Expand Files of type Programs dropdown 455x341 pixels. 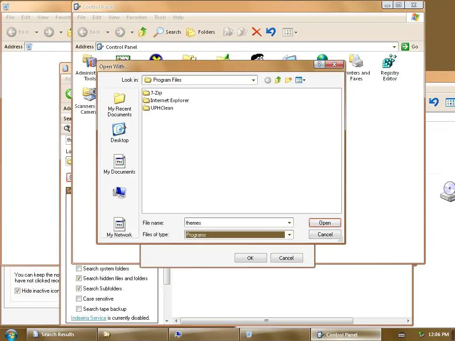coord(289,234)
